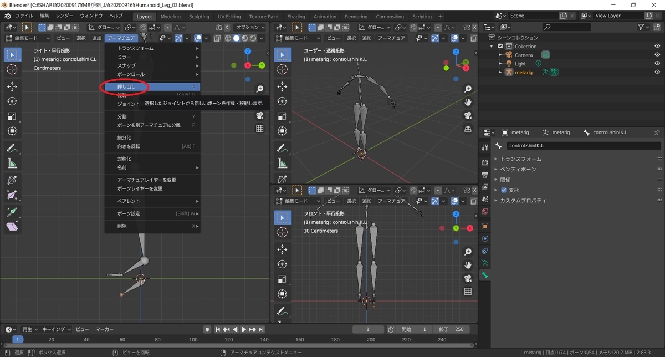Open the 編集モード mode dropdown
Screen dimensions: 665x357
click(28, 38)
